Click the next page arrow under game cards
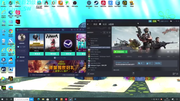The image size is (180, 101). pyautogui.click(x=65, y=58)
